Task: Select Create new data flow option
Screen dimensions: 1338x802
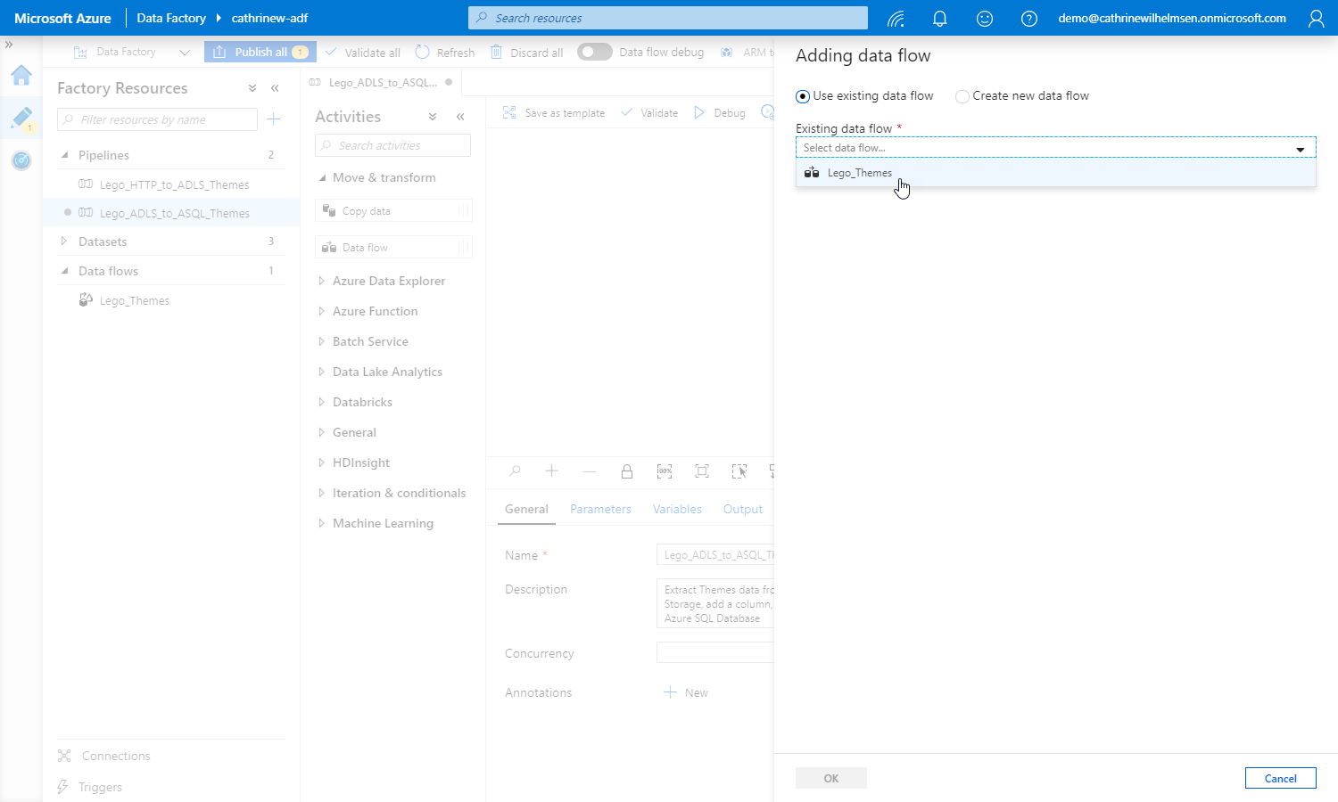Action: click(962, 96)
